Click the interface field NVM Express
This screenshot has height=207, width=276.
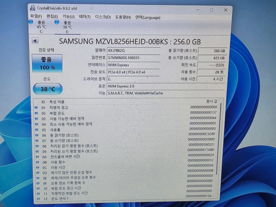click(133, 65)
